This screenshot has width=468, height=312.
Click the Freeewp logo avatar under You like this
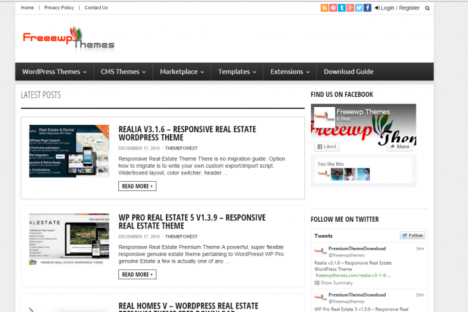[x=324, y=174]
